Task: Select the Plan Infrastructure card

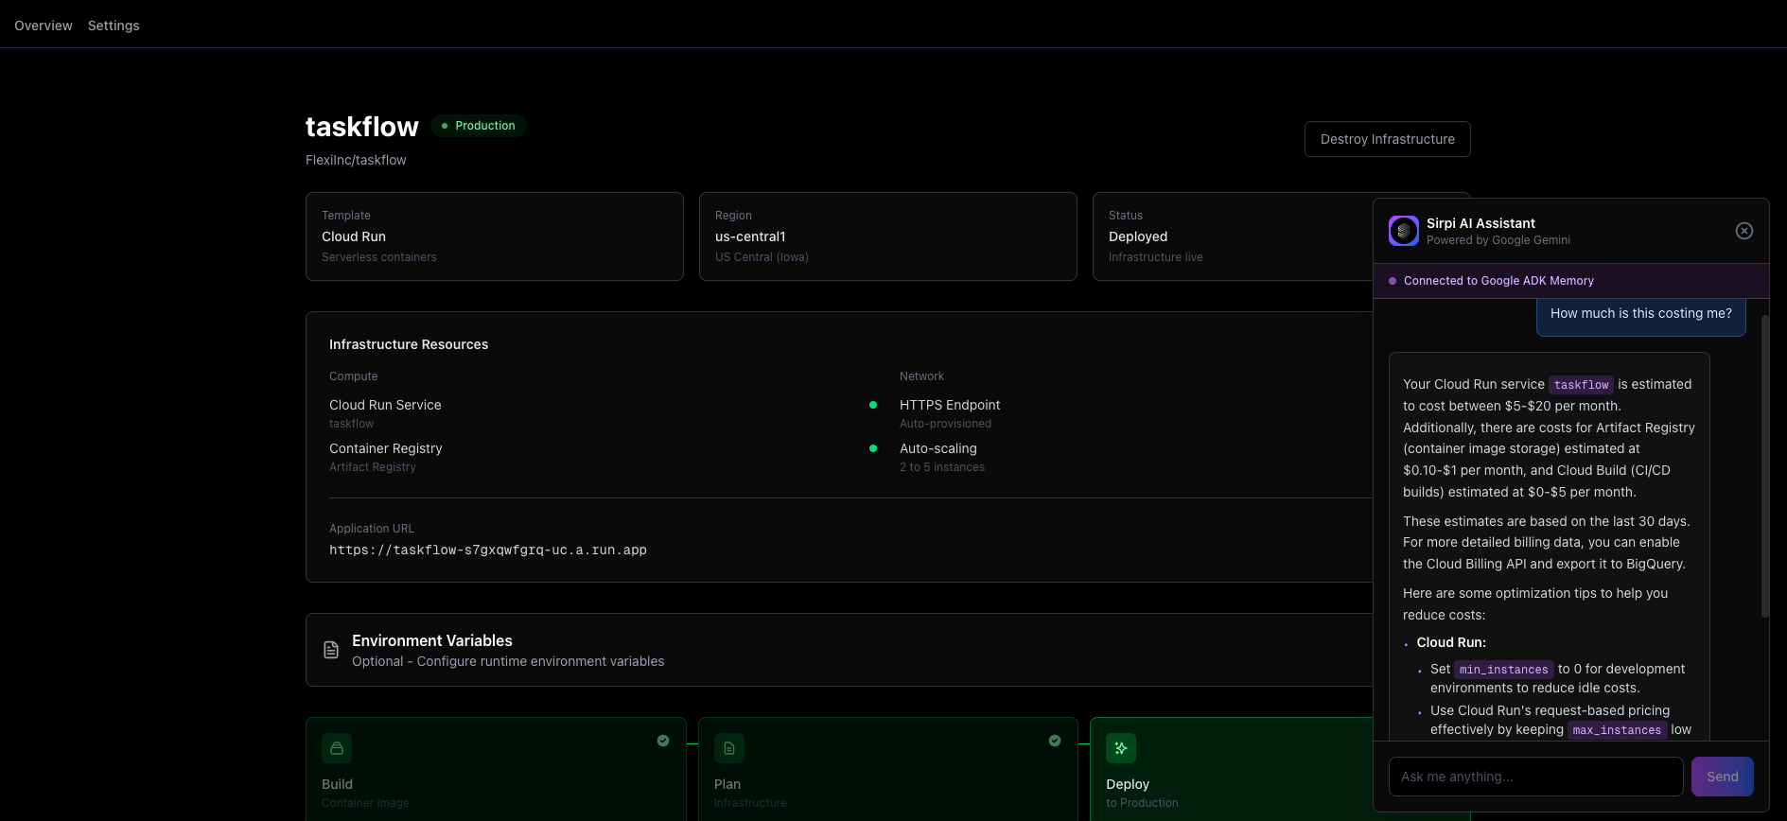Action: pyautogui.click(x=888, y=769)
